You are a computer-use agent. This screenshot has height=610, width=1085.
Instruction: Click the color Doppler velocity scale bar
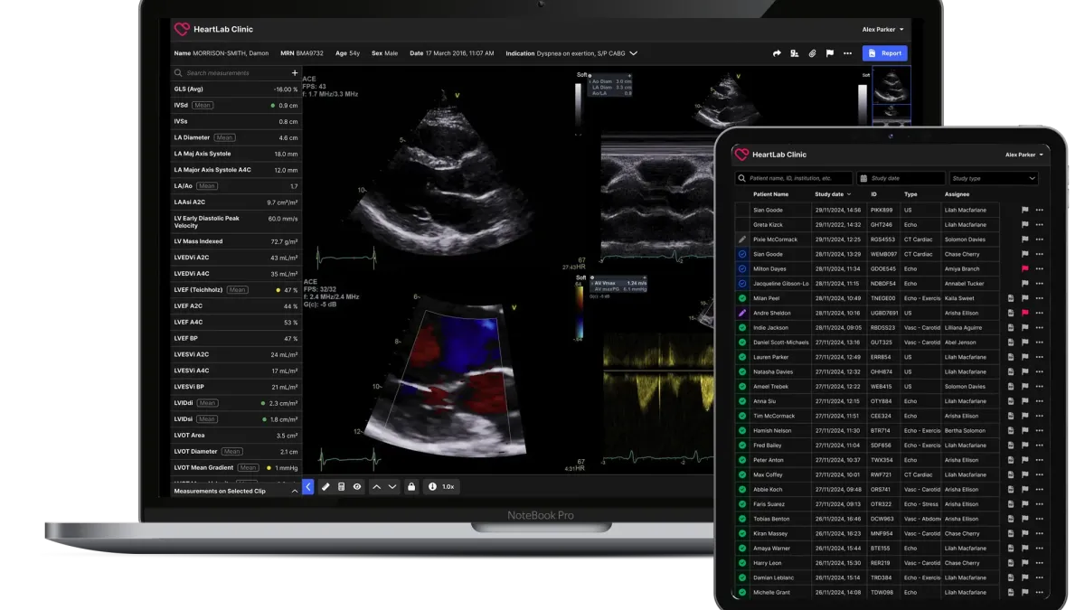coord(580,312)
